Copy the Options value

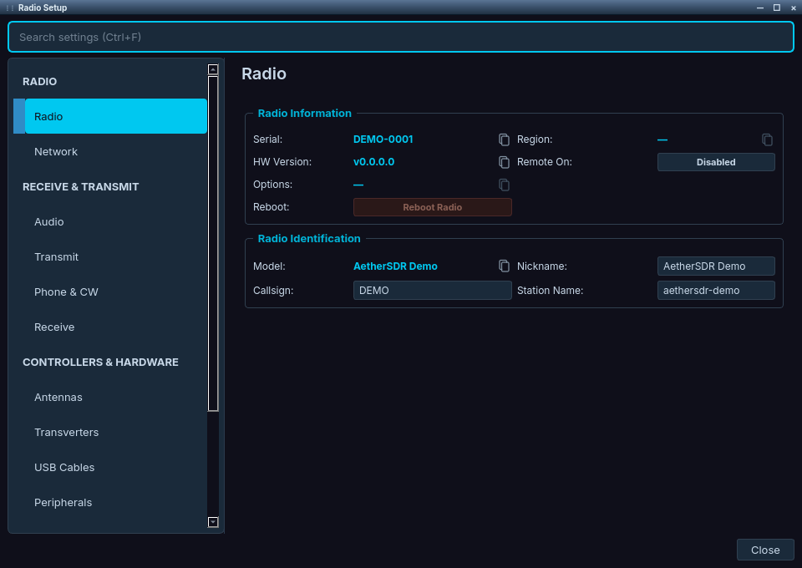point(504,185)
